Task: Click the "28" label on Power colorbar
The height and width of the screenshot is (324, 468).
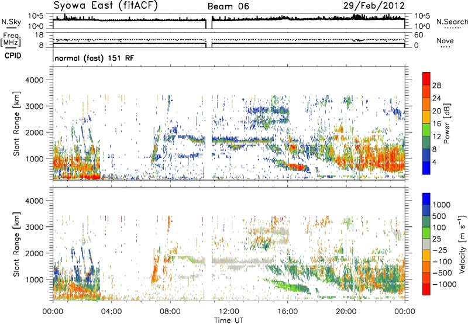Action: pyautogui.click(x=436, y=85)
